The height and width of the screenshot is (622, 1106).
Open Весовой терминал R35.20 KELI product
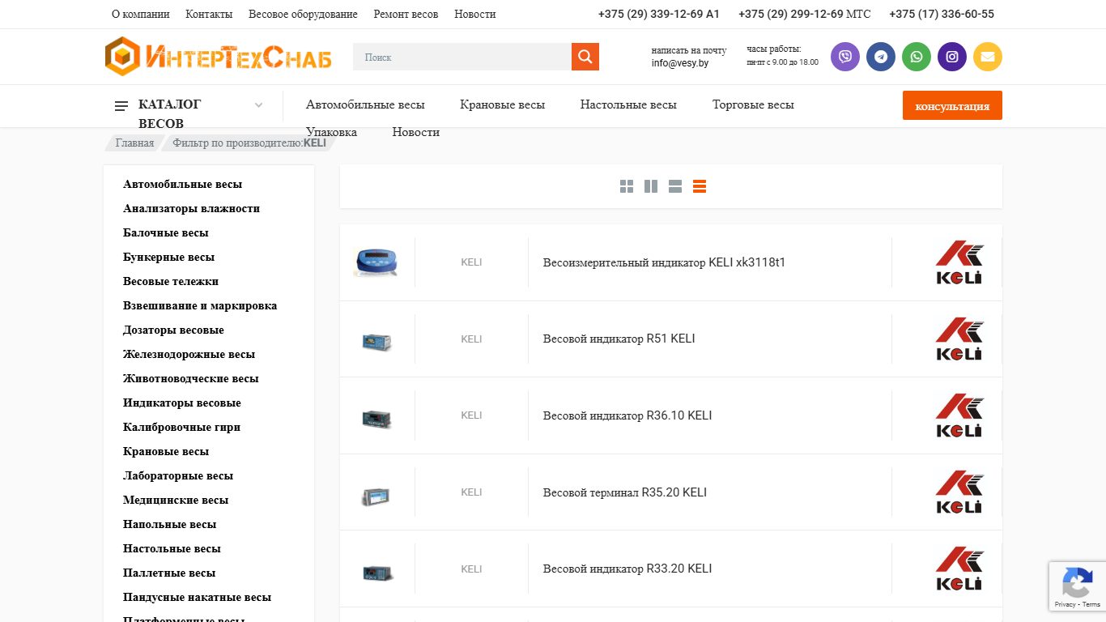624,492
